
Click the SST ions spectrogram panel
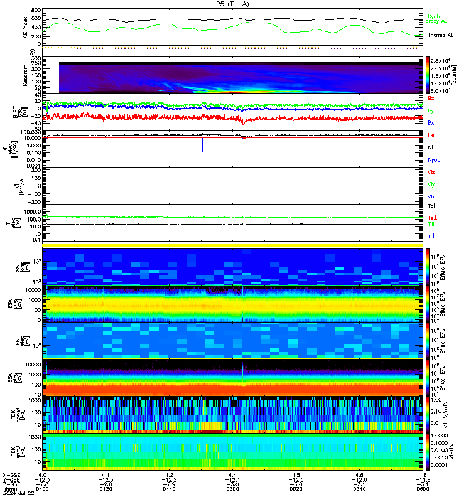(232, 267)
